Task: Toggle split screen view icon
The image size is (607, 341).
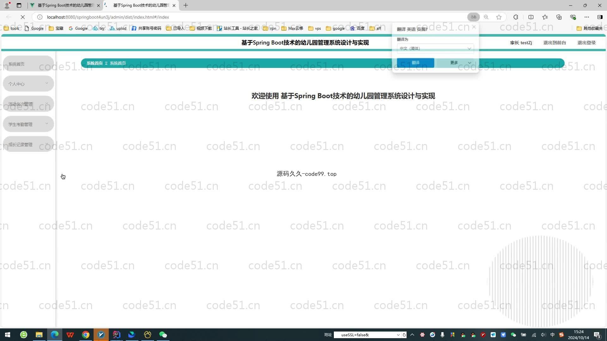Action: (x=531, y=17)
